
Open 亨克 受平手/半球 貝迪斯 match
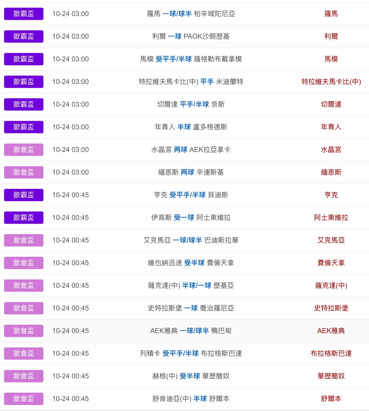pos(191,195)
